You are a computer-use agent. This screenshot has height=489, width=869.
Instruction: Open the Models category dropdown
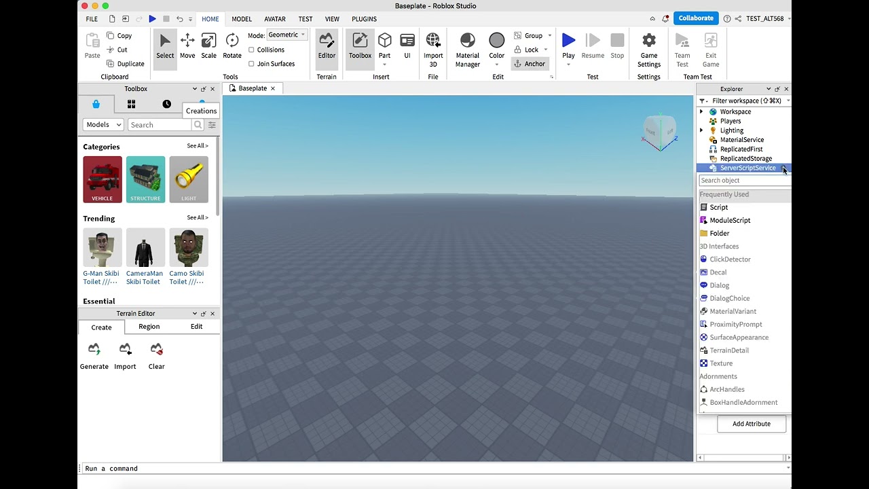103,125
